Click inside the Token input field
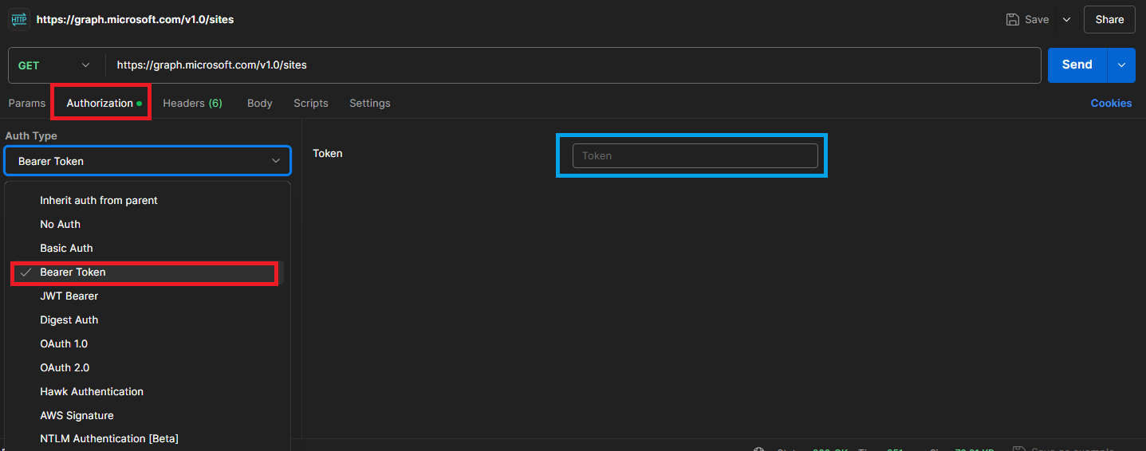 pyautogui.click(x=695, y=155)
